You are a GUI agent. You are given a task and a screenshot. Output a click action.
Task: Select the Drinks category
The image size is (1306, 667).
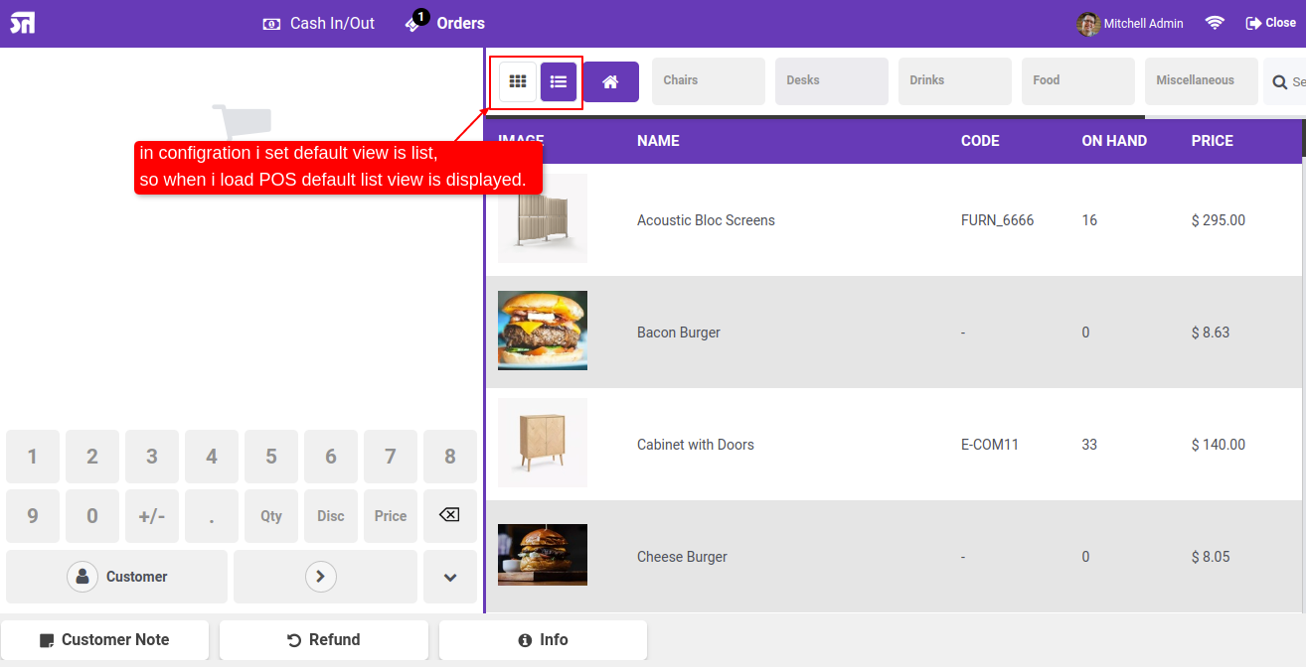point(955,81)
